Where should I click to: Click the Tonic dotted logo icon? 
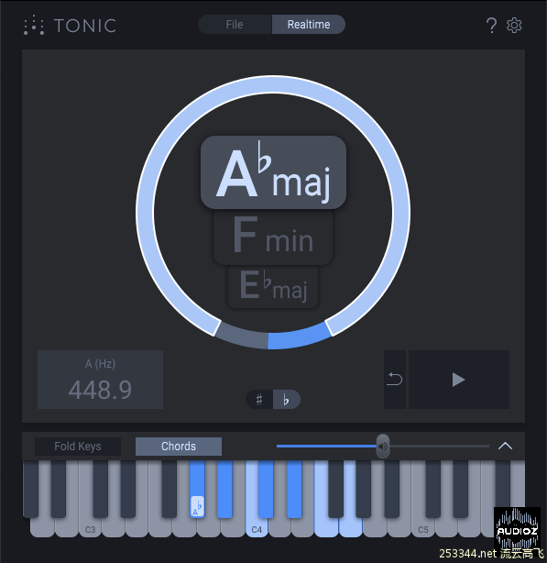(33, 25)
